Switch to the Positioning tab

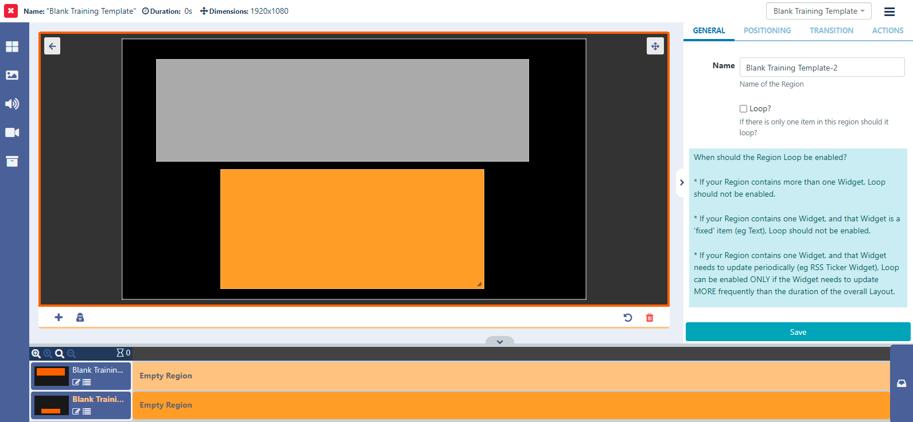coord(767,30)
